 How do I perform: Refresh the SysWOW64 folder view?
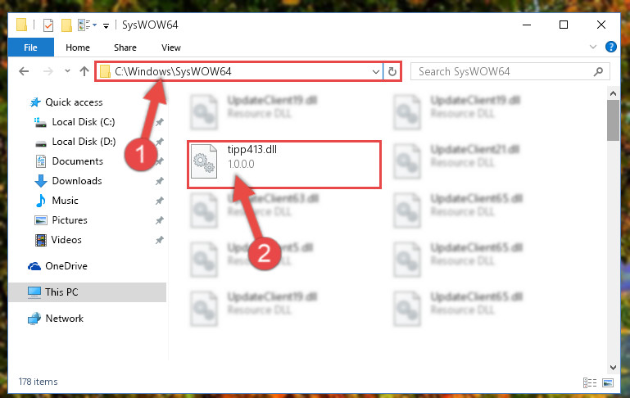392,71
